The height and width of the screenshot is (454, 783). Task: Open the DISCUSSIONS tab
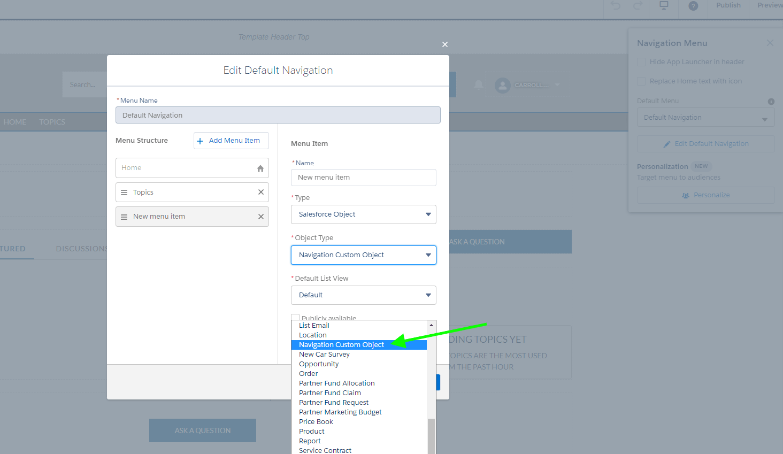pyautogui.click(x=81, y=248)
